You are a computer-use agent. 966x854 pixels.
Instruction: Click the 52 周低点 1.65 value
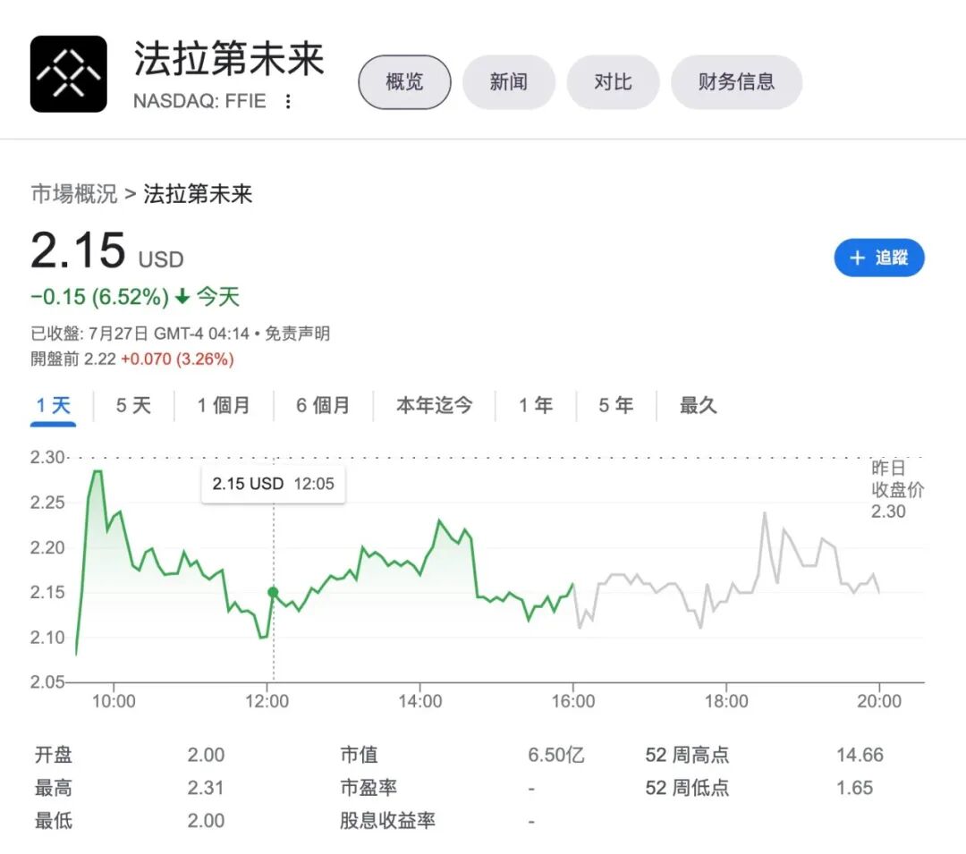pos(854,788)
